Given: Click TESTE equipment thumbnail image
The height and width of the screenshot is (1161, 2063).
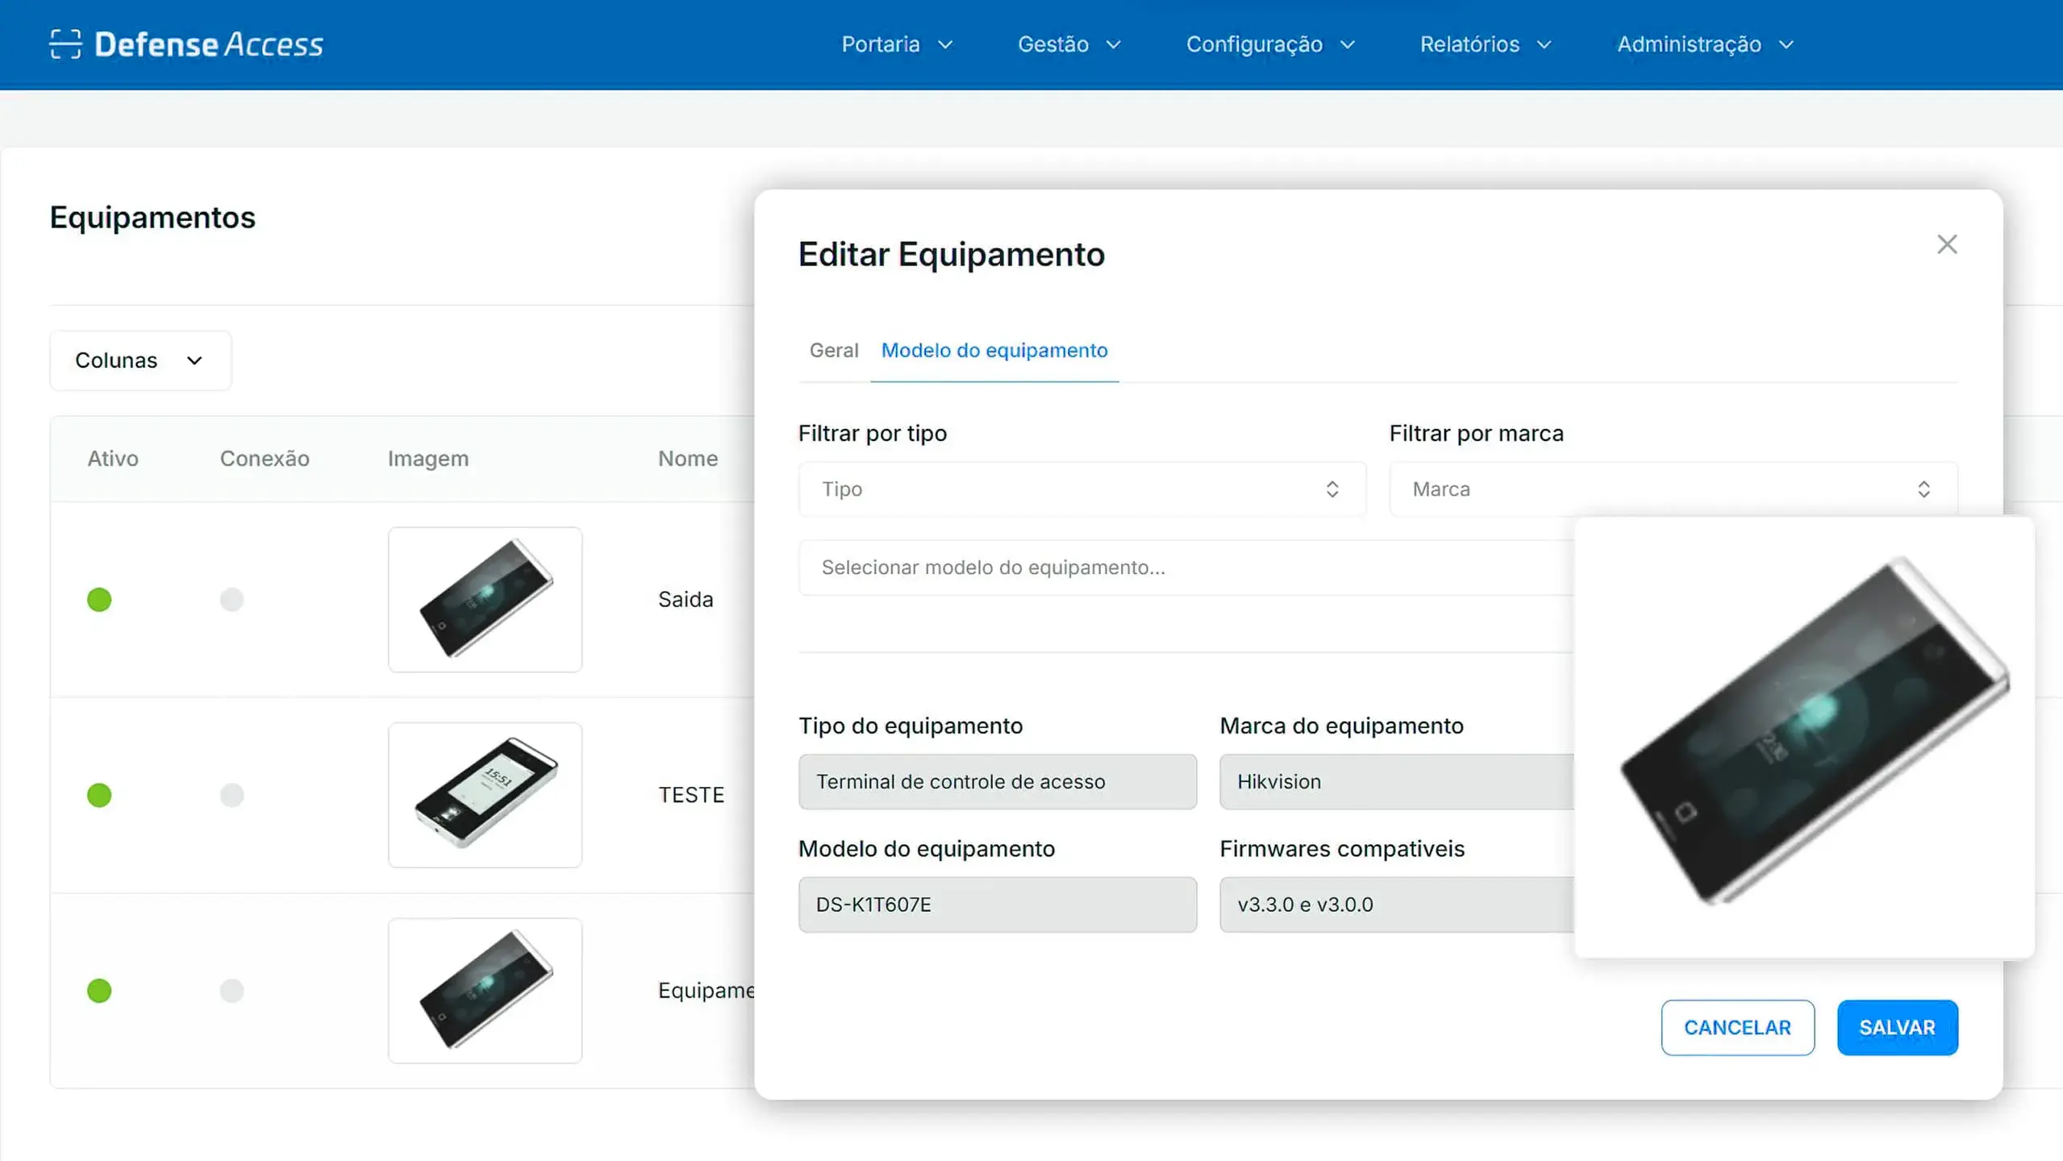Looking at the screenshot, I should point(485,794).
